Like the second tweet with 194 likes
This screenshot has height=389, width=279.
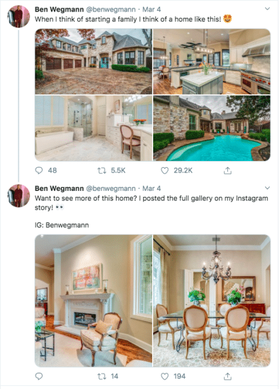coord(173,376)
